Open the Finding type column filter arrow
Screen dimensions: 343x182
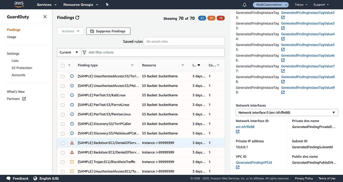[x=132, y=65]
